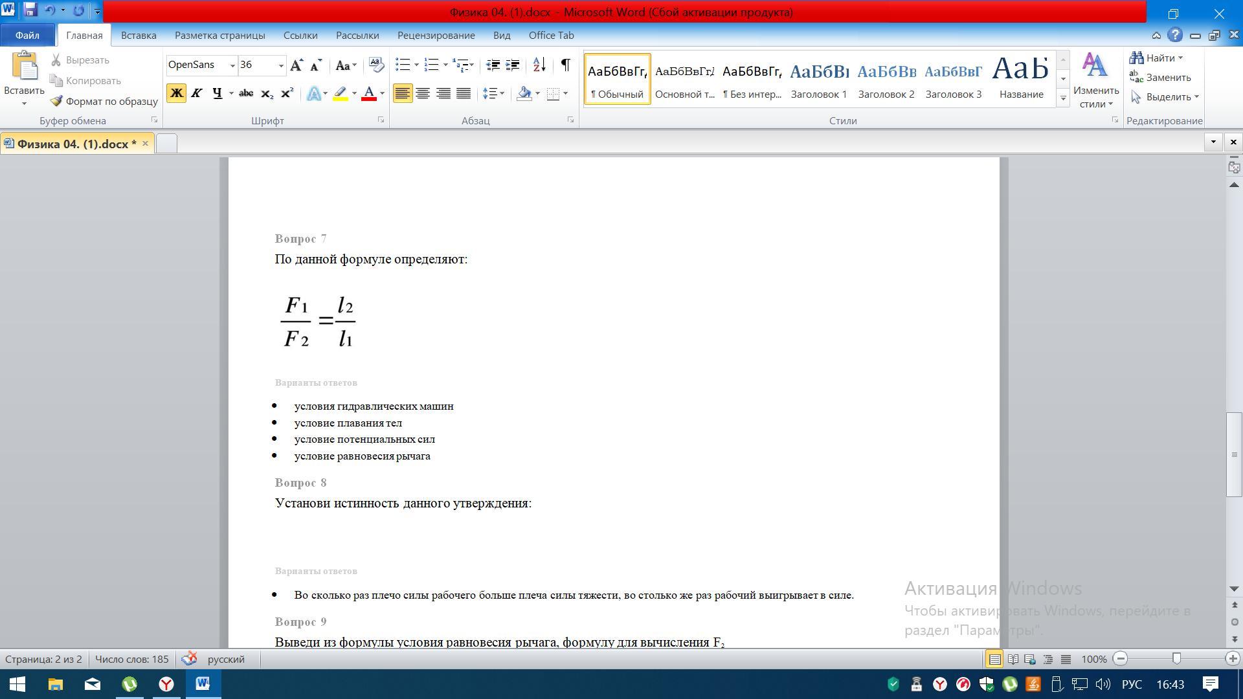
Task: Toggle Bold formatting off
Action: pyautogui.click(x=176, y=93)
